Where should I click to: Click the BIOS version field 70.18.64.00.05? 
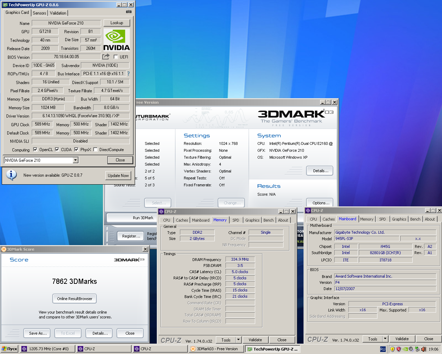66,57
